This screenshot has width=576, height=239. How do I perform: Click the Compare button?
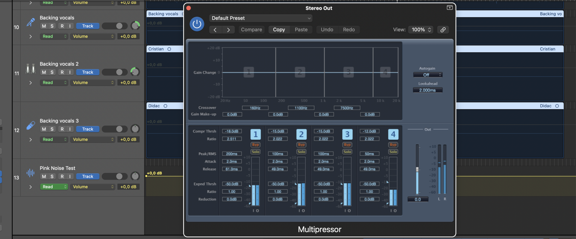251,30
